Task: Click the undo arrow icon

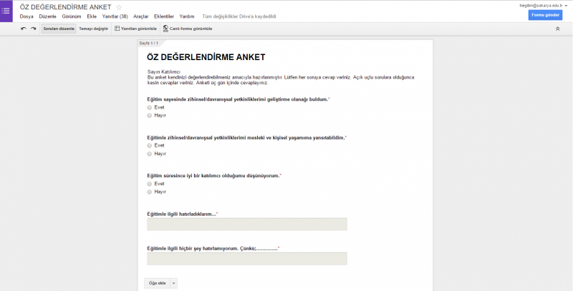Action: [x=24, y=29]
